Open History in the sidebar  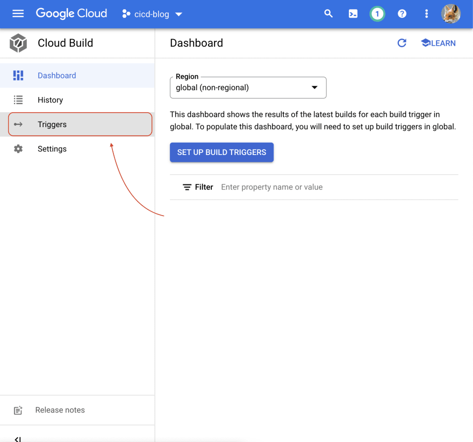[x=77, y=100]
